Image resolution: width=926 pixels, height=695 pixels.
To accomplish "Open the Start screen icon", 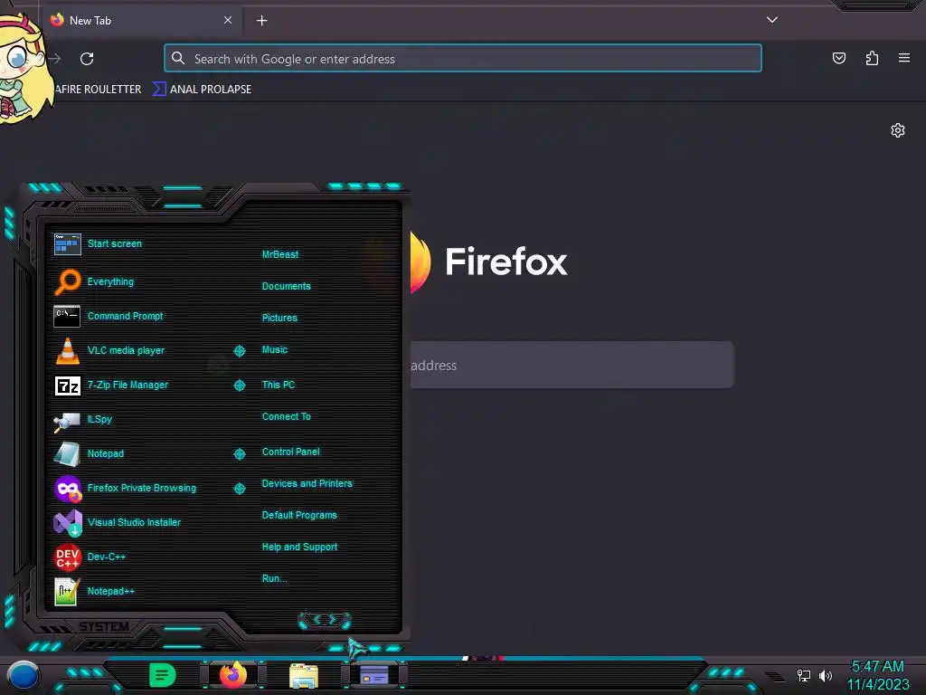I will (x=67, y=244).
